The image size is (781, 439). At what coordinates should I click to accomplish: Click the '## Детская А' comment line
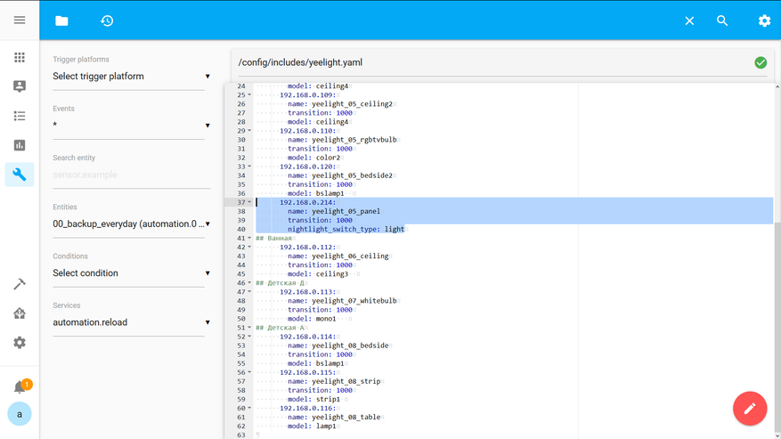pyautogui.click(x=280, y=328)
